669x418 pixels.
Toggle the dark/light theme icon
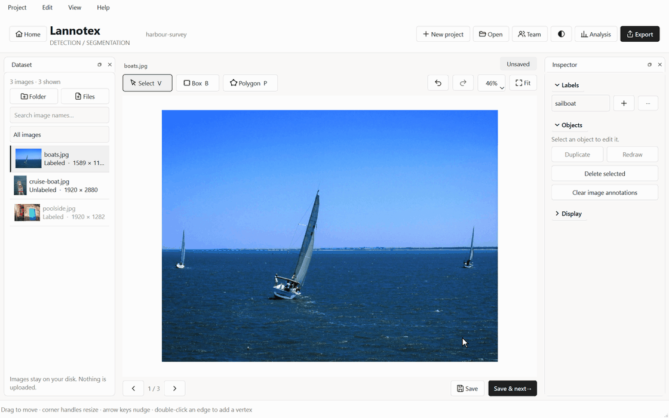tap(561, 34)
